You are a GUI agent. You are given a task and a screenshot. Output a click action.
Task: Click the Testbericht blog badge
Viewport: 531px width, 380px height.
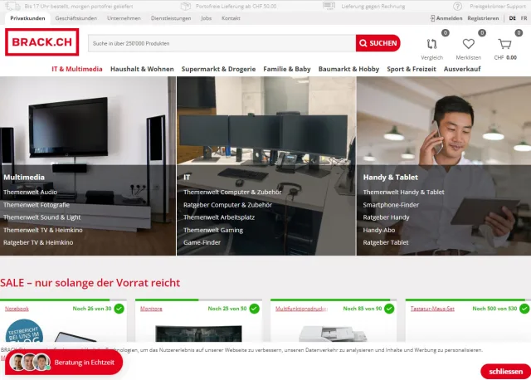point(24,330)
